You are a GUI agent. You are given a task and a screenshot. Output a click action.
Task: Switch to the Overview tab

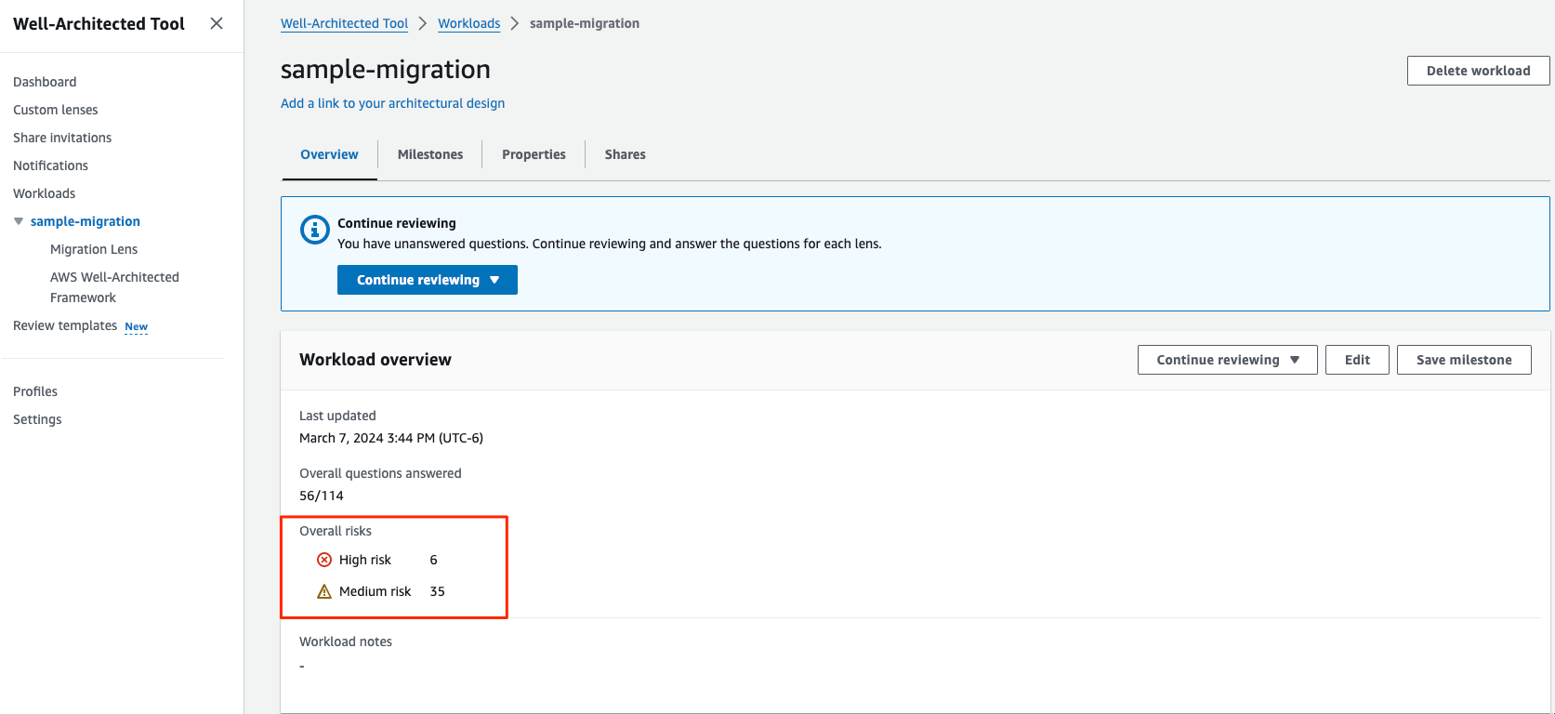tap(329, 154)
